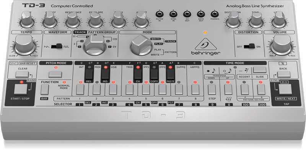The width and height of the screenshot is (306, 150).
Task: Click the PITCH MODE button
Action: point(55,74)
